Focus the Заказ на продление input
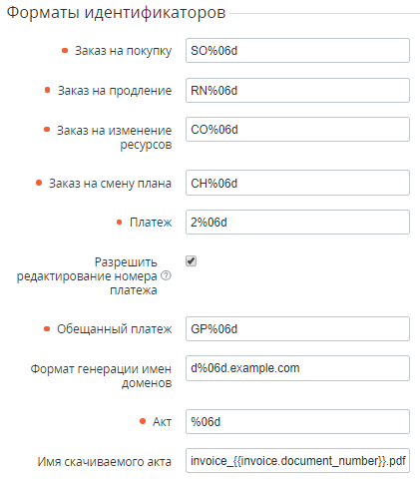The height and width of the screenshot is (479, 420). [297, 90]
